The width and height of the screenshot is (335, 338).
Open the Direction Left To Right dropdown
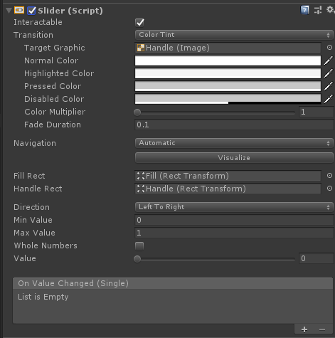pos(234,207)
